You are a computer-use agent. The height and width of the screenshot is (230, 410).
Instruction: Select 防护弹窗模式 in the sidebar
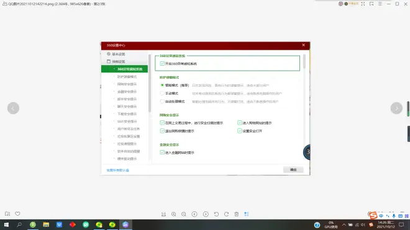point(127,77)
